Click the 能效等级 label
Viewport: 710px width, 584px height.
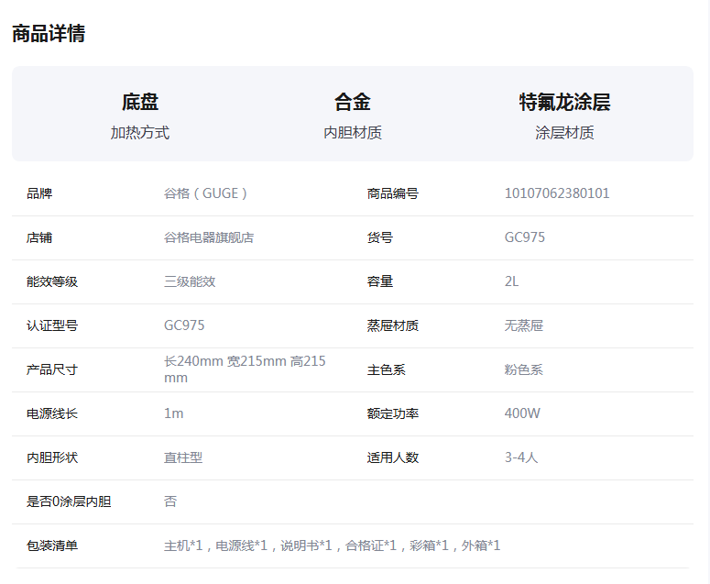click(52, 281)
